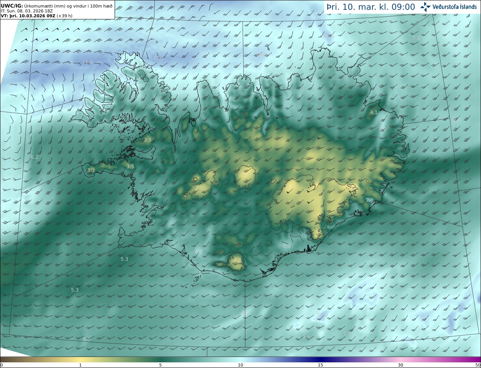Click the Mýrdalsjökull glacier near the south coast
This screenshot has height=368, width=481.
click(237, 262)
